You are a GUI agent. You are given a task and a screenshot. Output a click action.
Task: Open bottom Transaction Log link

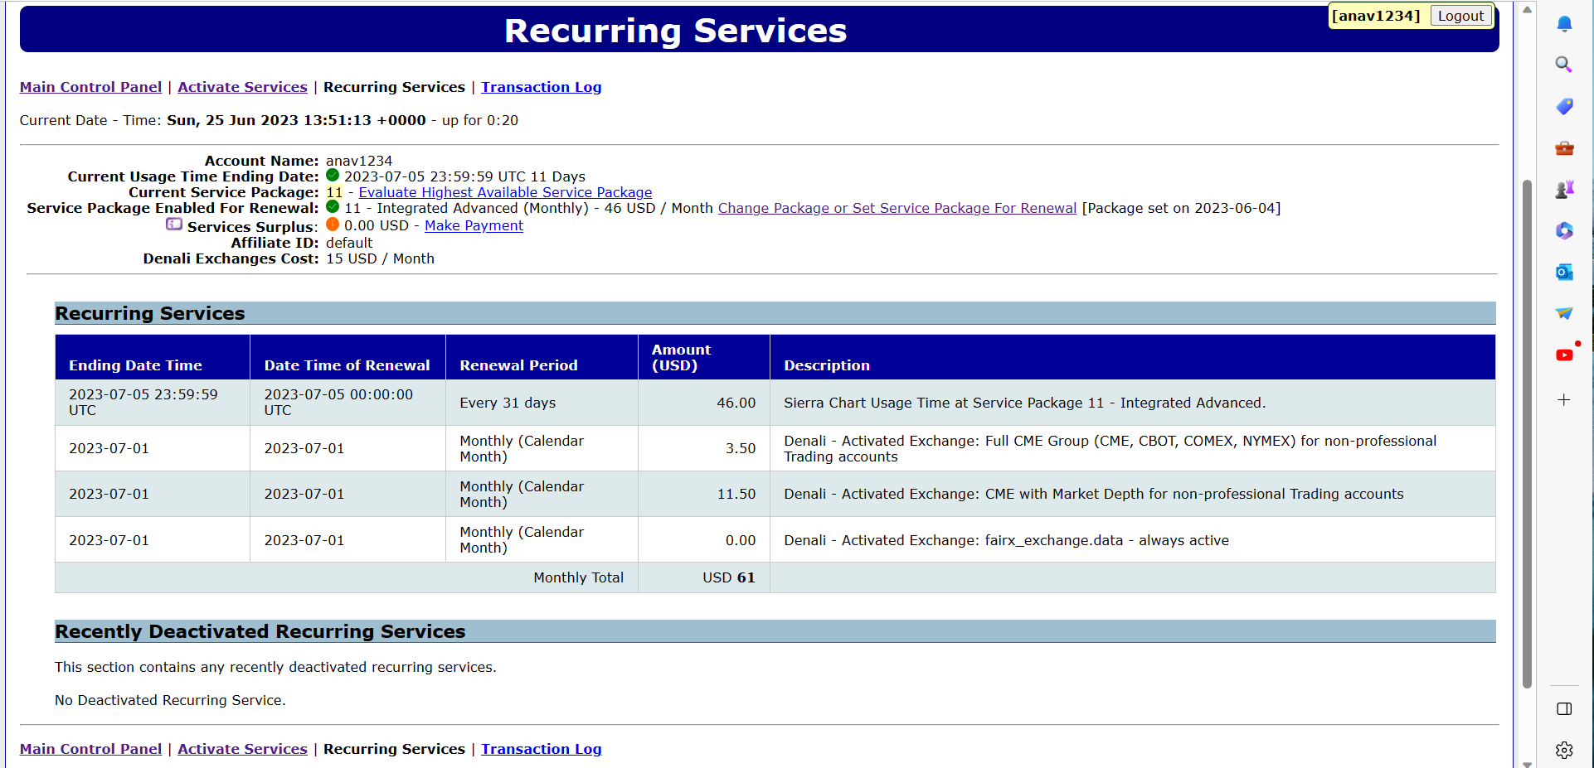[541, 749]
